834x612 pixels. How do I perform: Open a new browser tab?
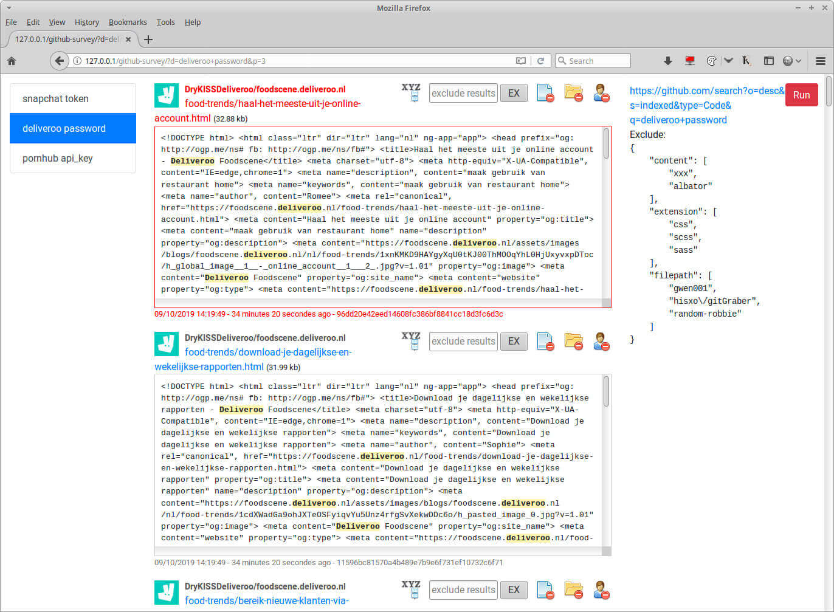point(148,40)
